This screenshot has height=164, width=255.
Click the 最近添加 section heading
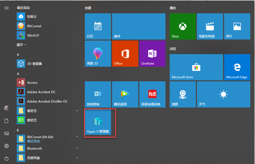(23, 8)
